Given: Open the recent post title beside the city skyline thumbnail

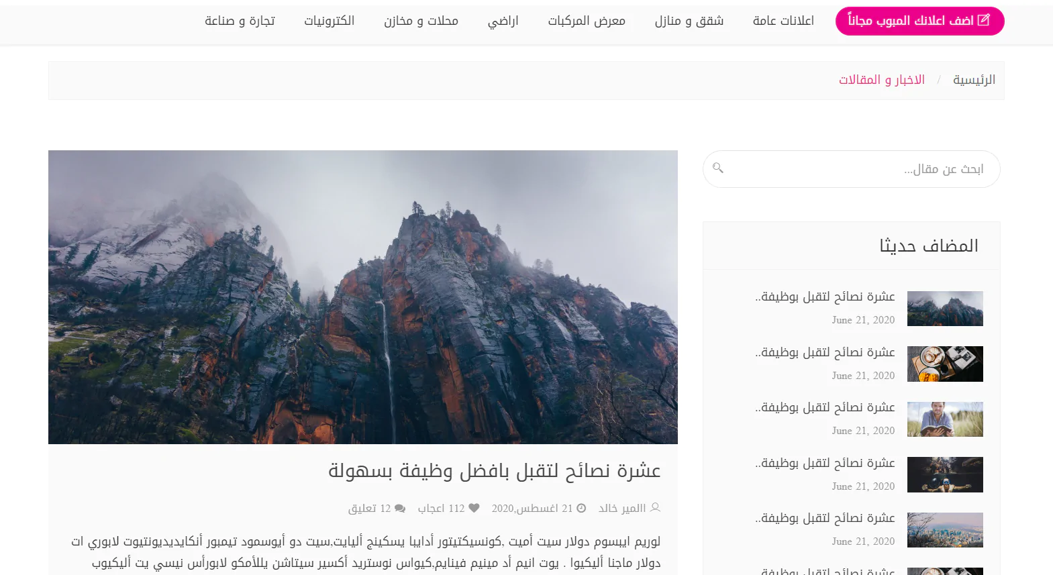Looking at the screenshot, I should (825, 518).
